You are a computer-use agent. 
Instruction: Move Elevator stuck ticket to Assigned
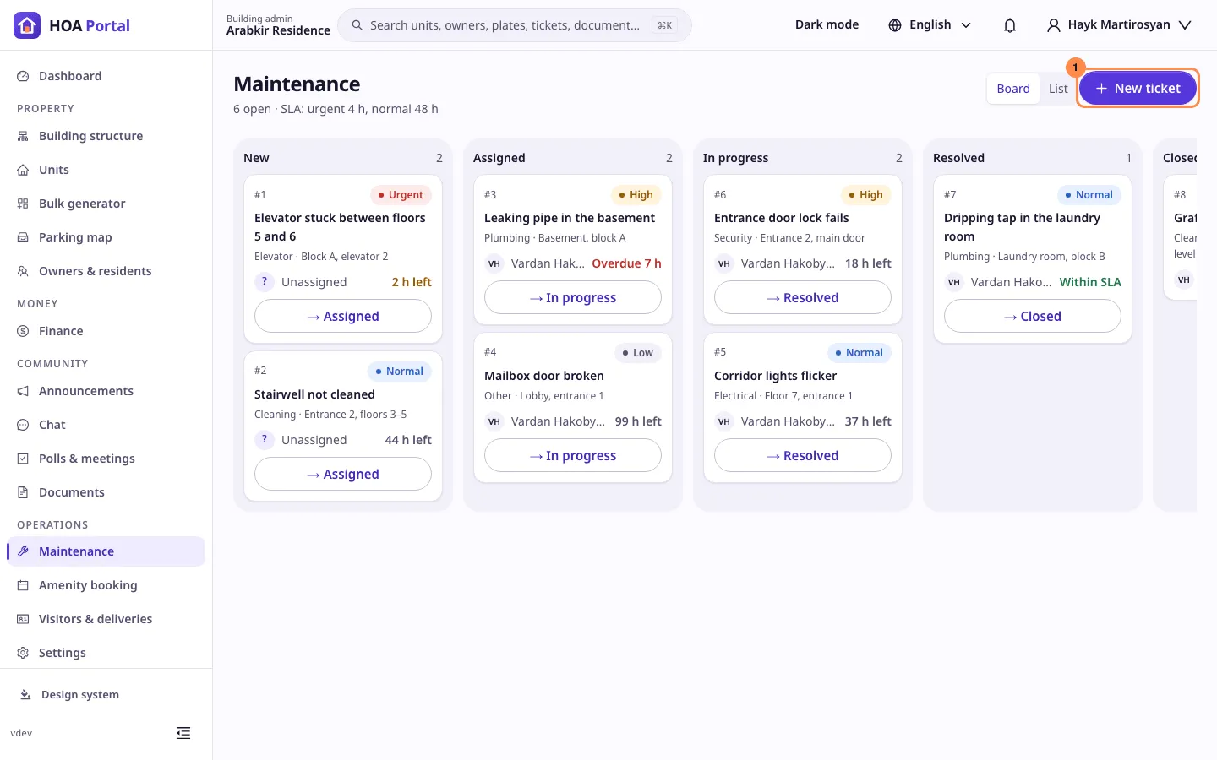tap(343, 317)
